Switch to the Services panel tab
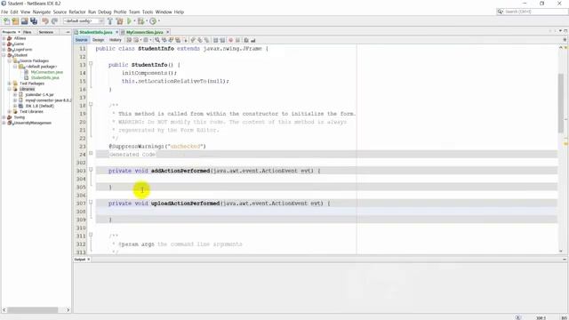The image size is (569, 320). (46, 32)
